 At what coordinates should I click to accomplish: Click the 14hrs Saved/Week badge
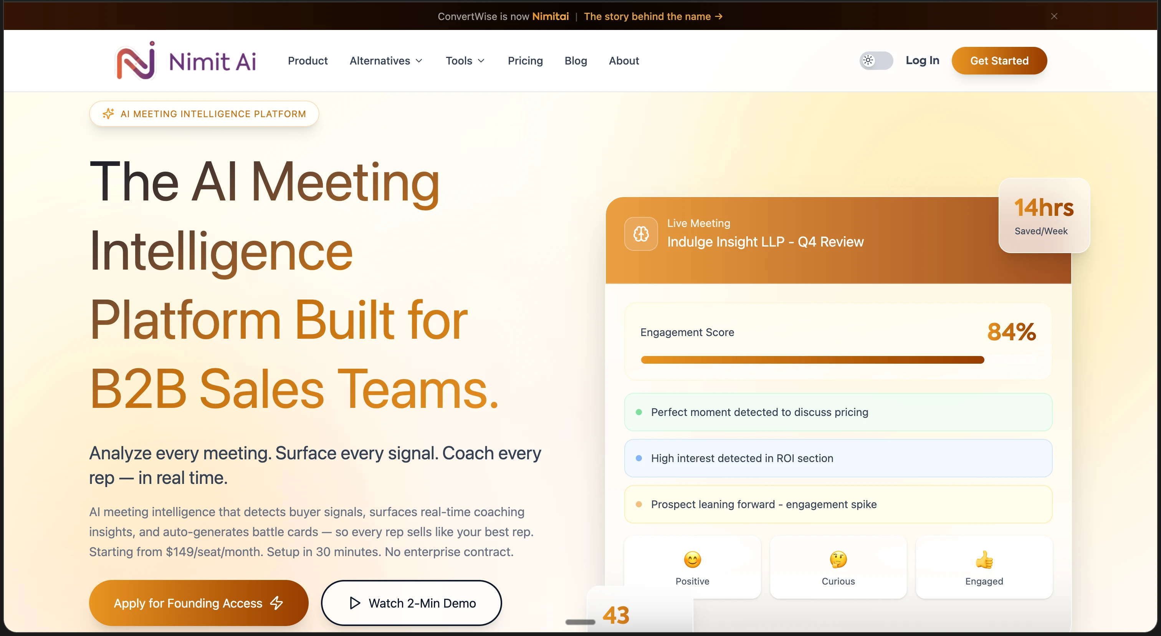pyautogui.click(x=1044, y=216)
